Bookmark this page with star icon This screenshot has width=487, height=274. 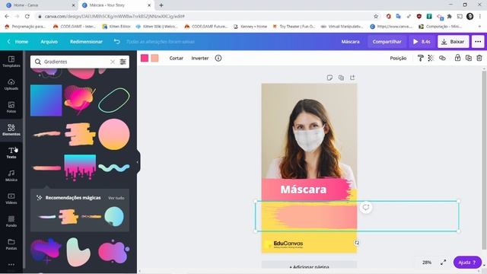[376, 16]
